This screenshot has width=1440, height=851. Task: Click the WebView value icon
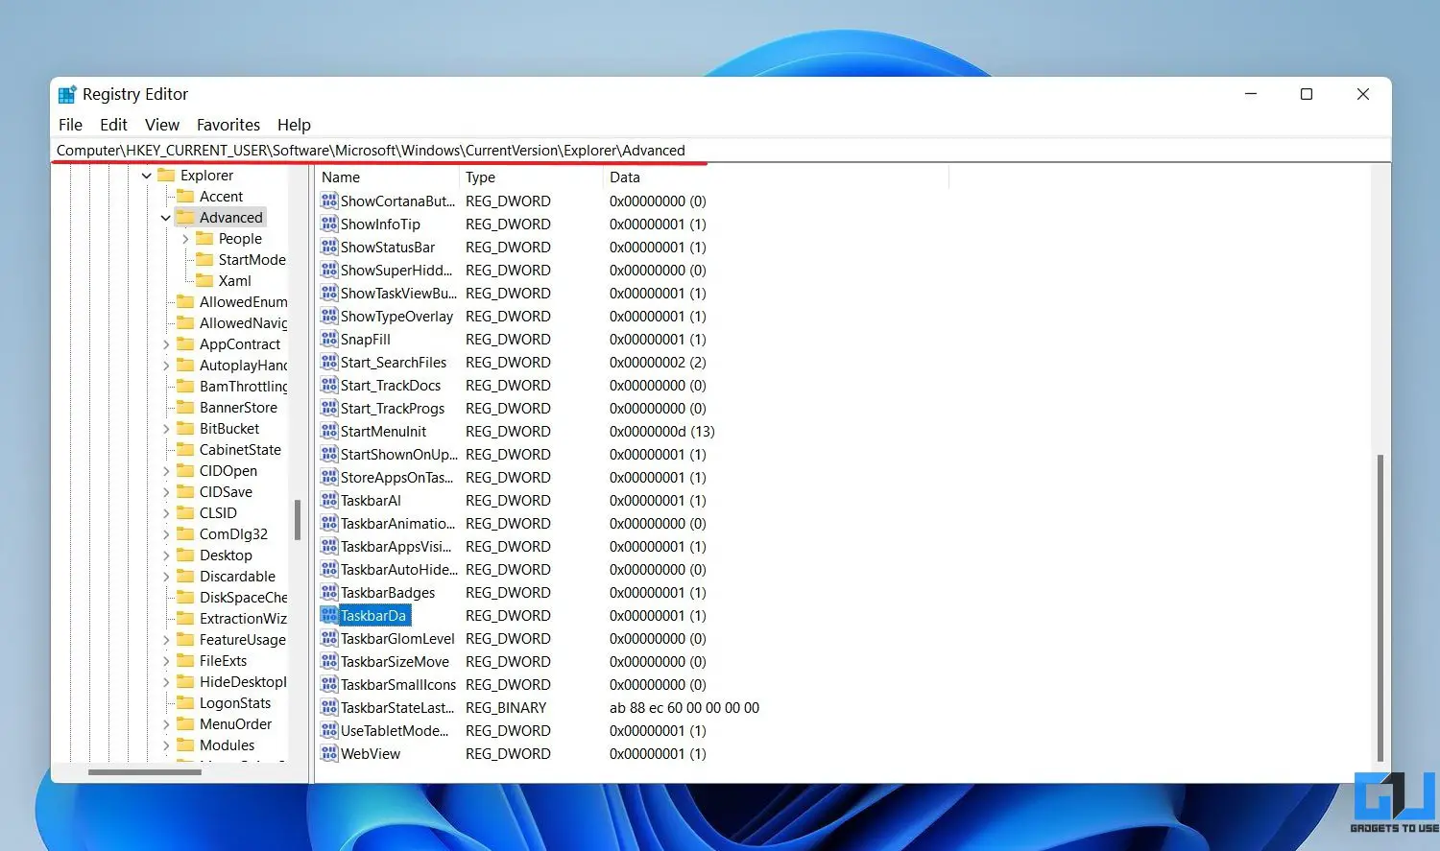(329, 753)
